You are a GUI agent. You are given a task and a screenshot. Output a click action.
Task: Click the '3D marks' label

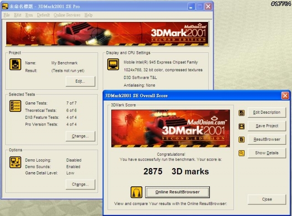[190, 171]
